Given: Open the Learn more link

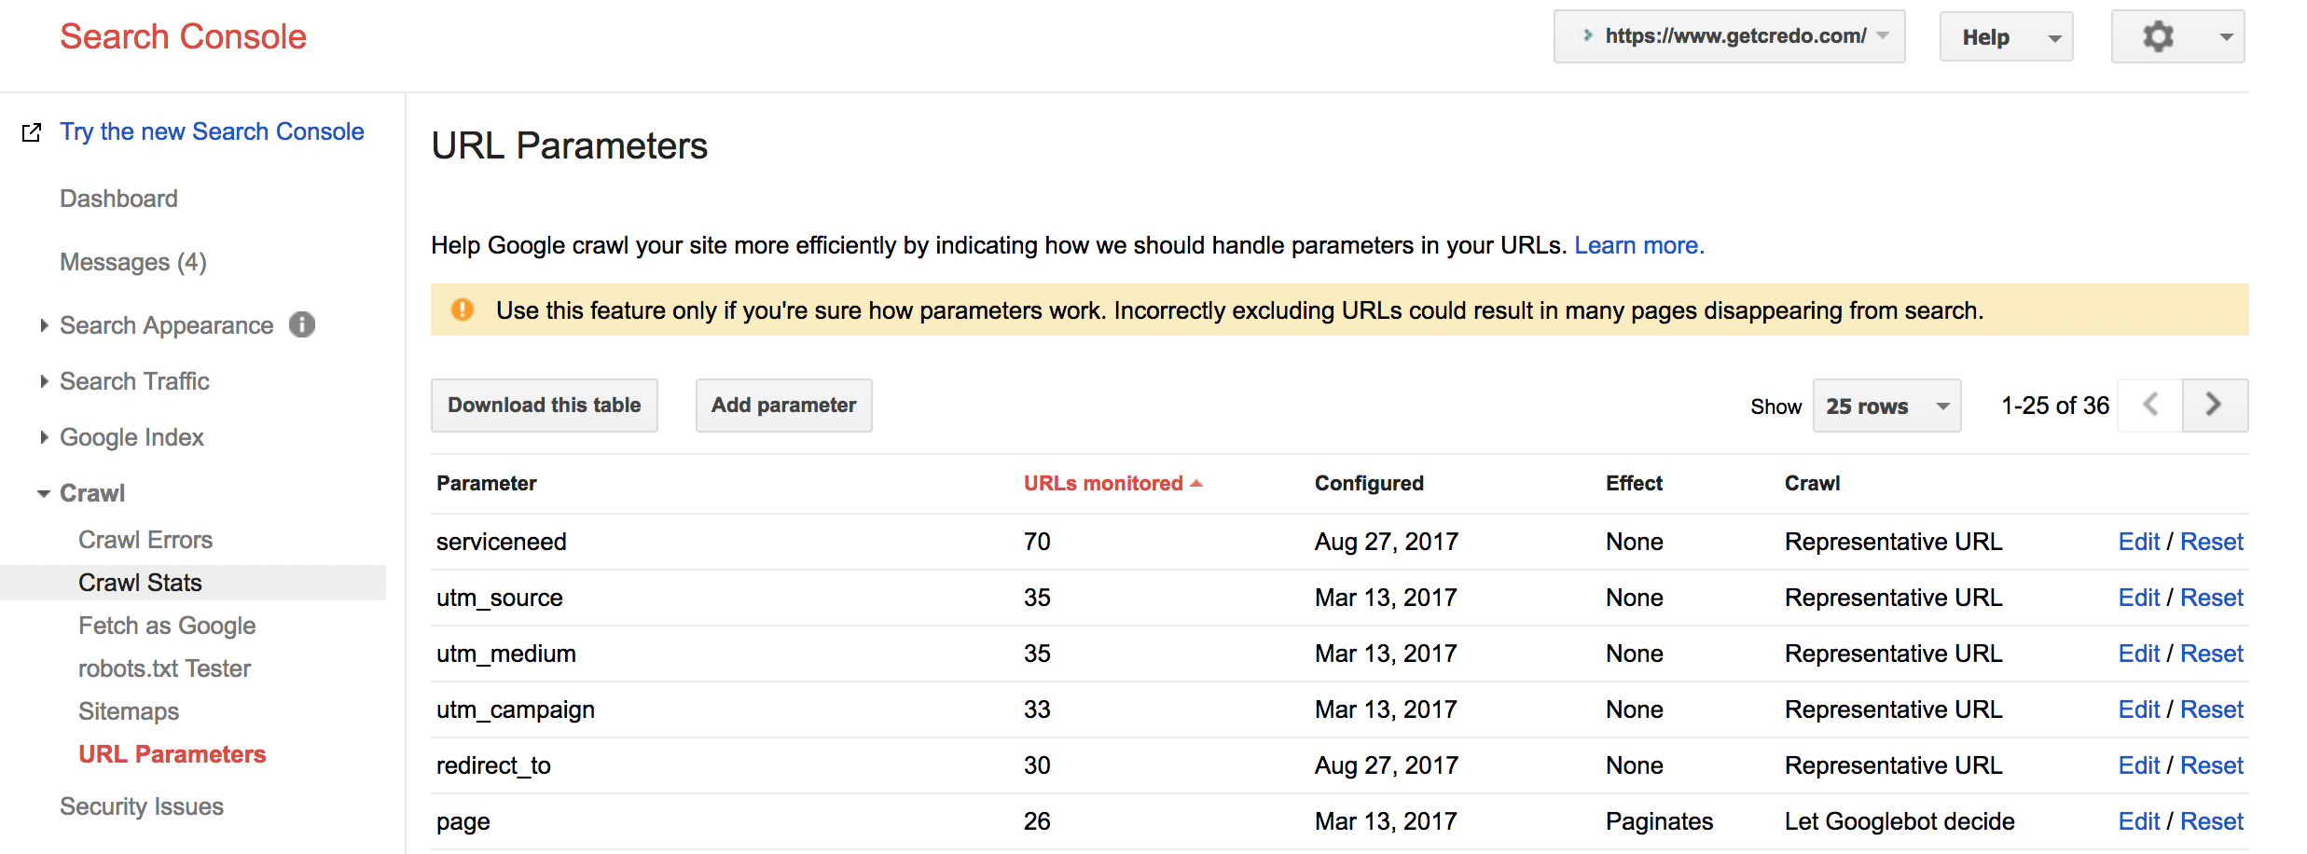Looking at the screenshot, I should click(x=1638, y=245).
